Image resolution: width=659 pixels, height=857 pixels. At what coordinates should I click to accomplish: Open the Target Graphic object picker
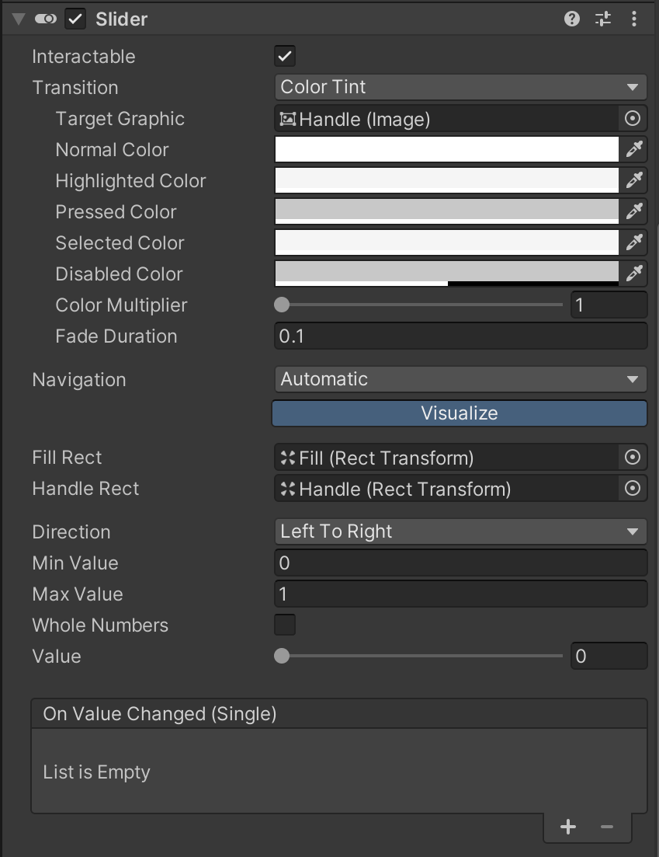(x=633, y=119)
